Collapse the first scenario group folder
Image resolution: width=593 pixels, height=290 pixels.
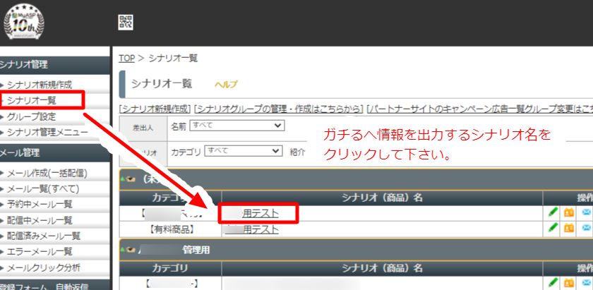click(x=129, y=179)
